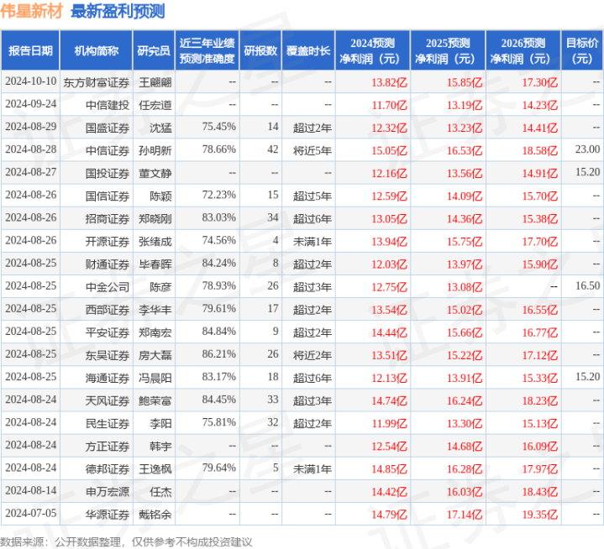Click target price 16.50
Viewport: 604px width, 549px height.
pos(587,285)
